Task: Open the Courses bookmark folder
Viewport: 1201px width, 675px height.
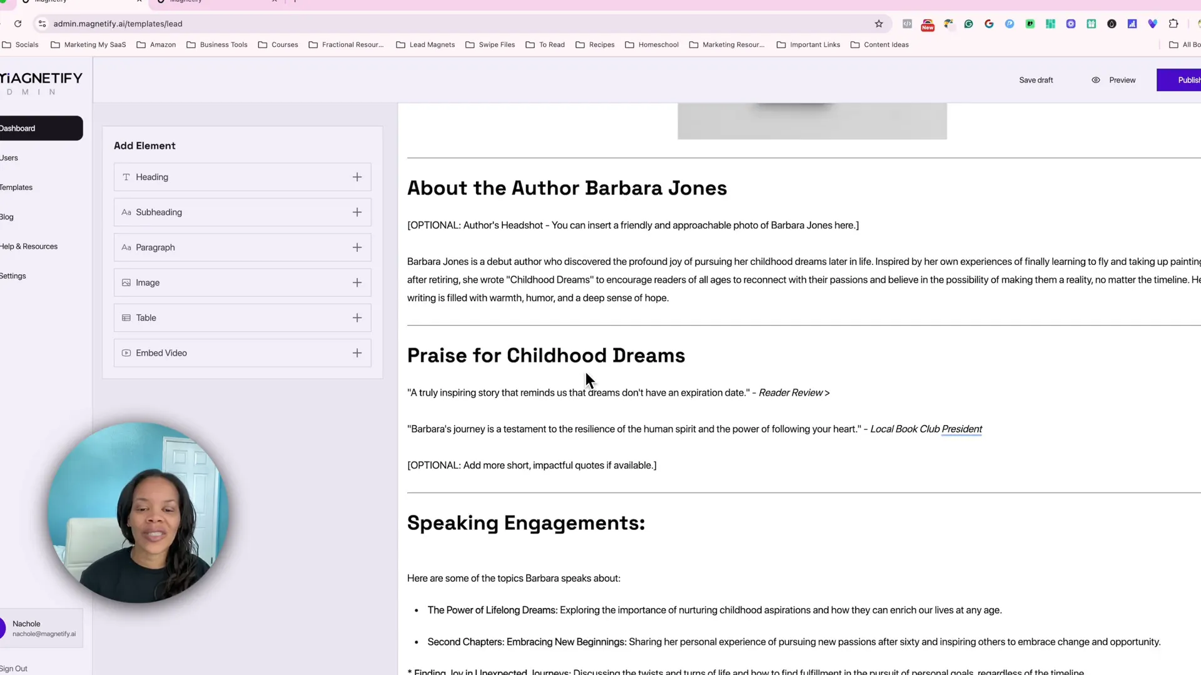Action: (278, 44)
